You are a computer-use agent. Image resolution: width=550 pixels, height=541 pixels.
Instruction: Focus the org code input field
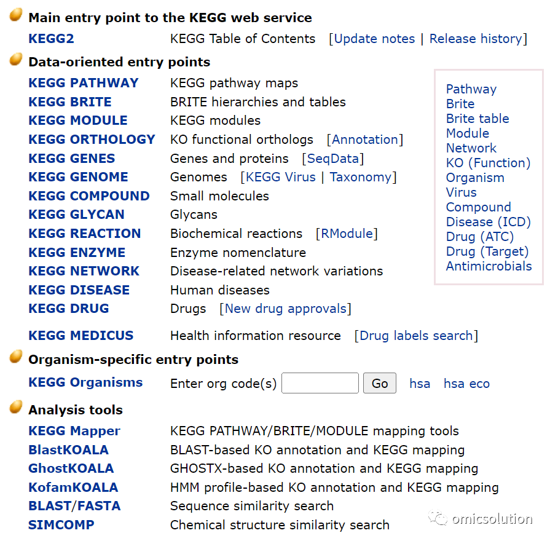pyautogui.click(x=320, y=383)
